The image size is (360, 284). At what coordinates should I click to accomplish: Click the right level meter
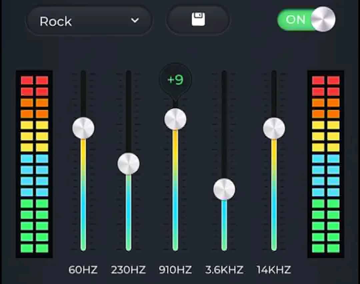(x=326, y=164)
